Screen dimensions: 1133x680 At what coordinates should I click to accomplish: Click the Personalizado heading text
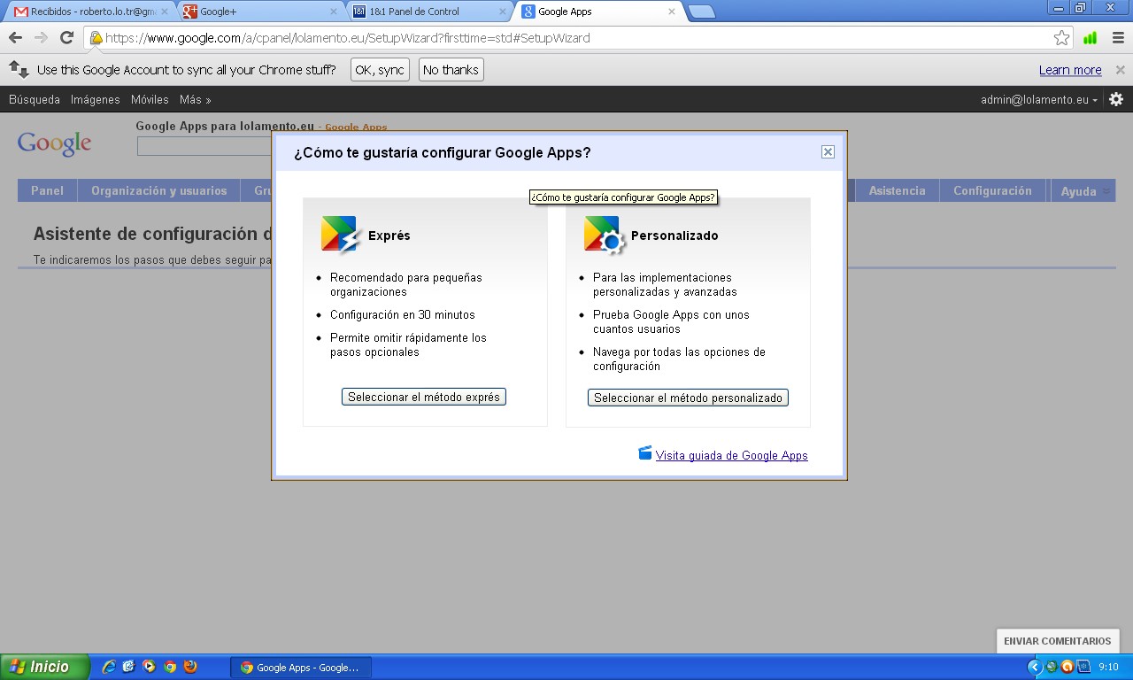tap(674, 236)
